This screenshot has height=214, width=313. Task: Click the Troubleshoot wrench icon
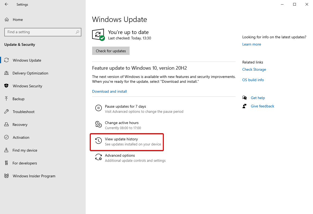click(7, 112)
